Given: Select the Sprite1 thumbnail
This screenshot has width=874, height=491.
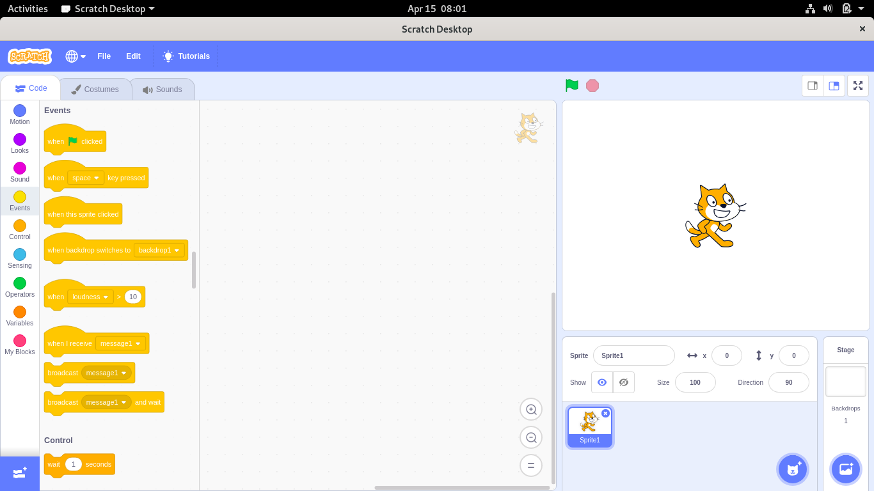Looking at the screenshot, I should (590, 427).
